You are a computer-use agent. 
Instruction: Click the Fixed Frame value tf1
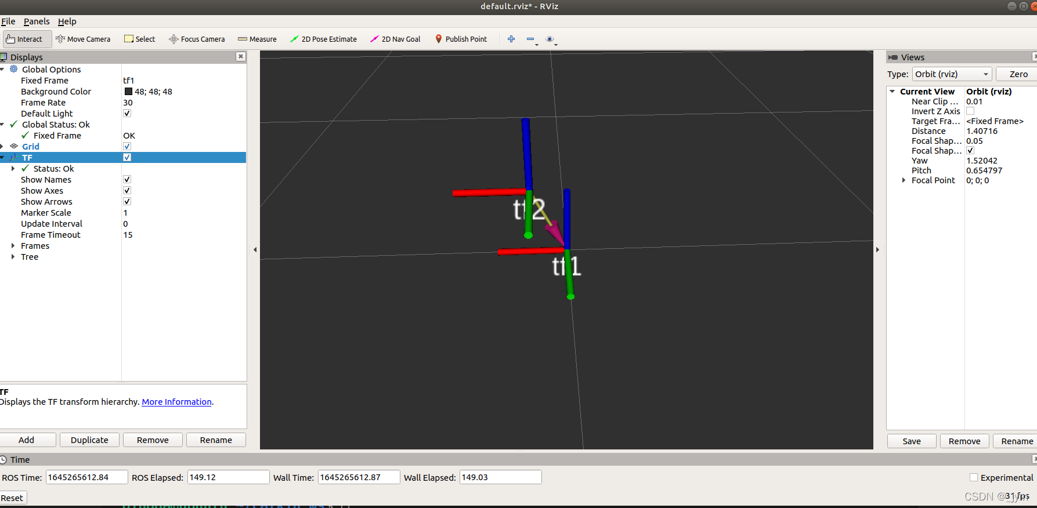pos(128,80)
